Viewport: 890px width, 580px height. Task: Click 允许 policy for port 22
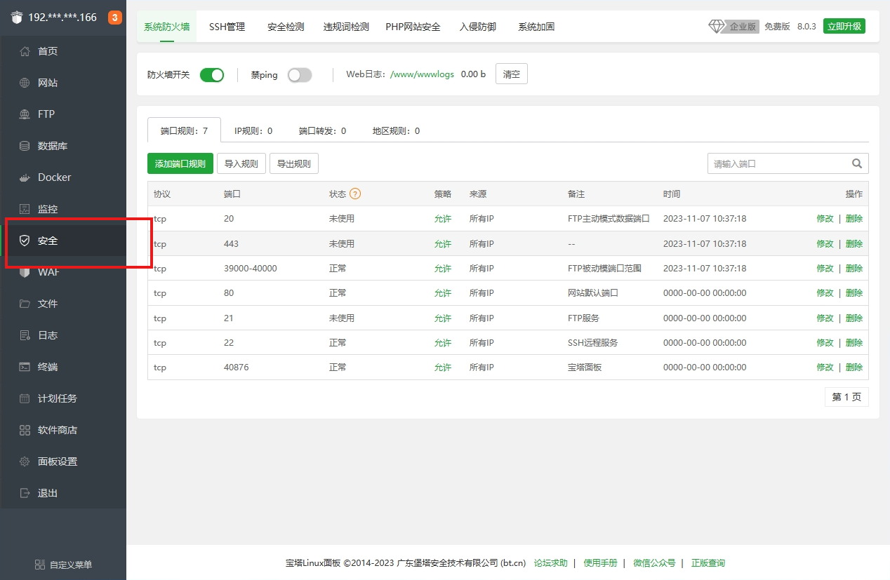point(443,343)
